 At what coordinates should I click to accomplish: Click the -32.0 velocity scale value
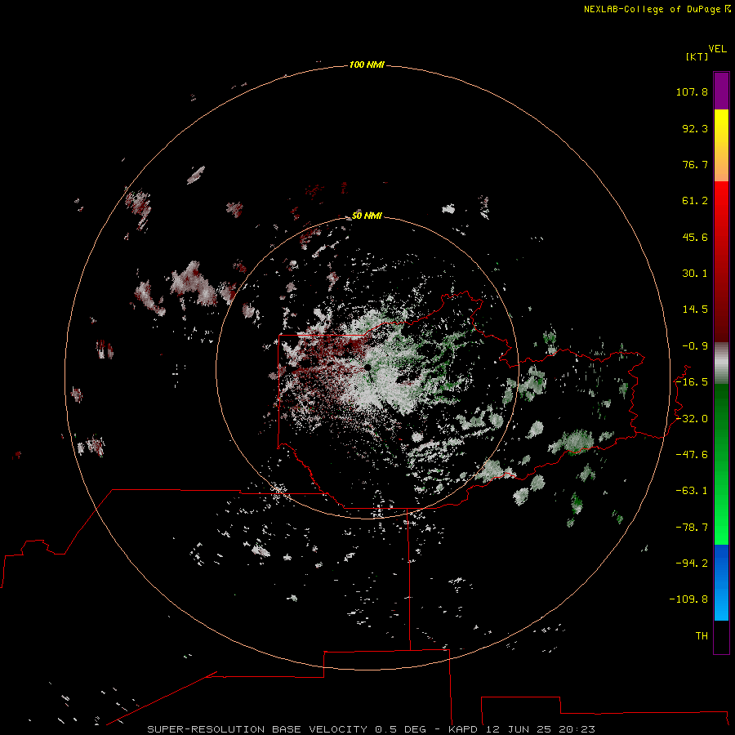692,419
